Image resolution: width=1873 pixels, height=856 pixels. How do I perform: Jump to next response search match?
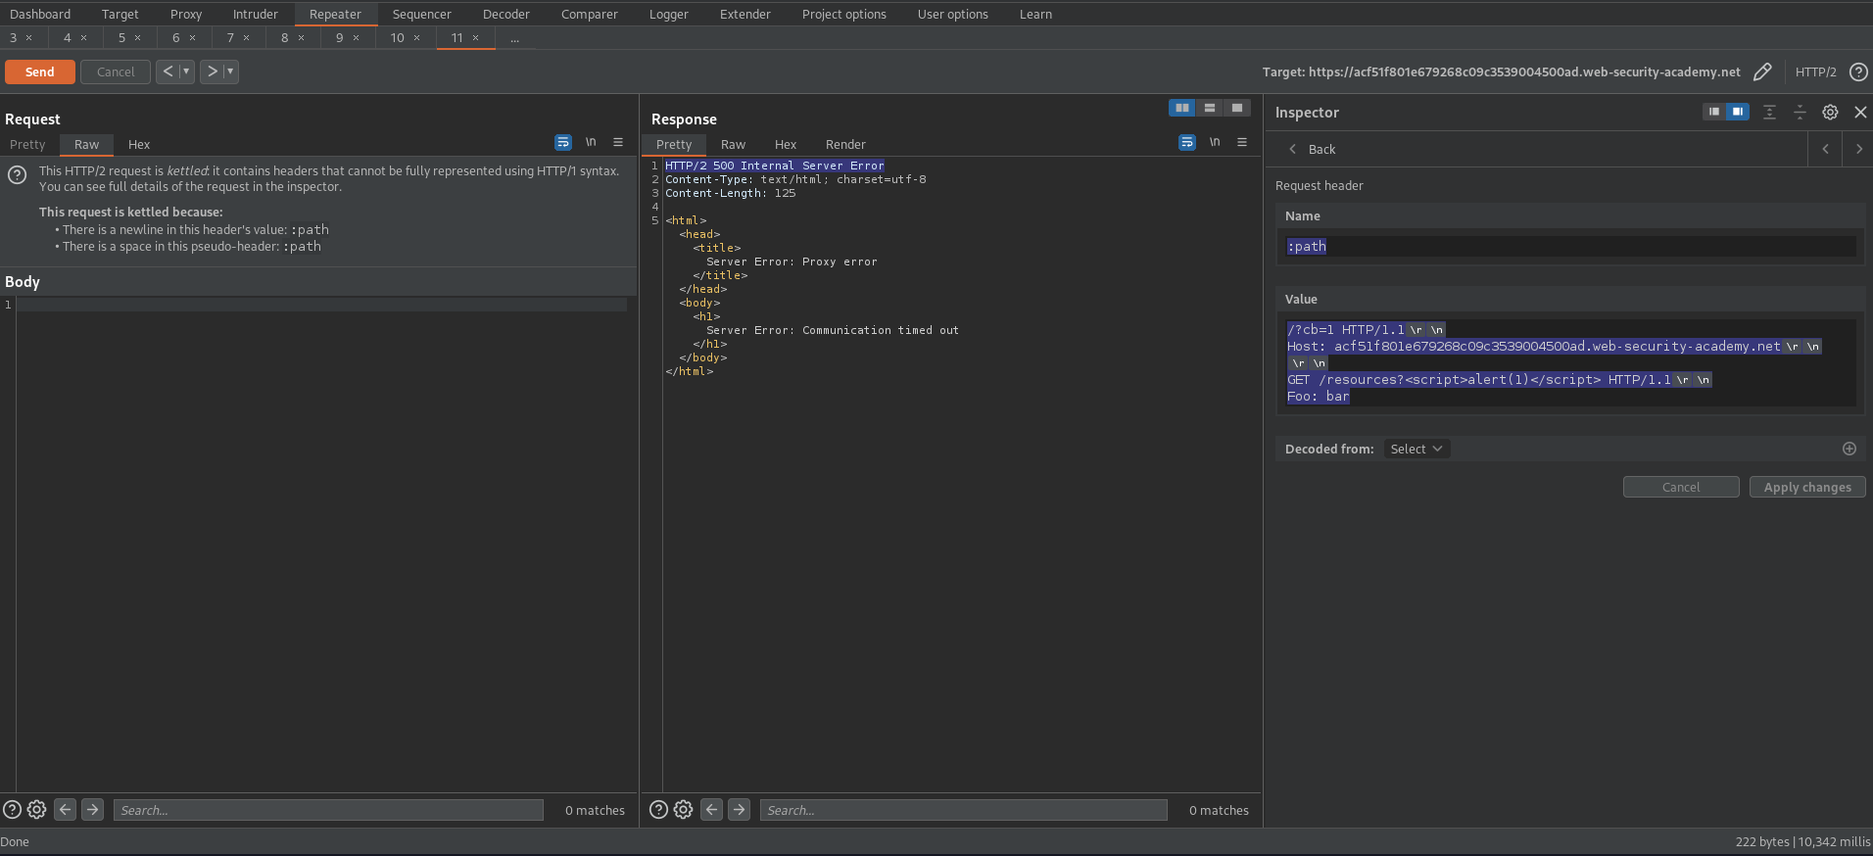pos(740,809)
